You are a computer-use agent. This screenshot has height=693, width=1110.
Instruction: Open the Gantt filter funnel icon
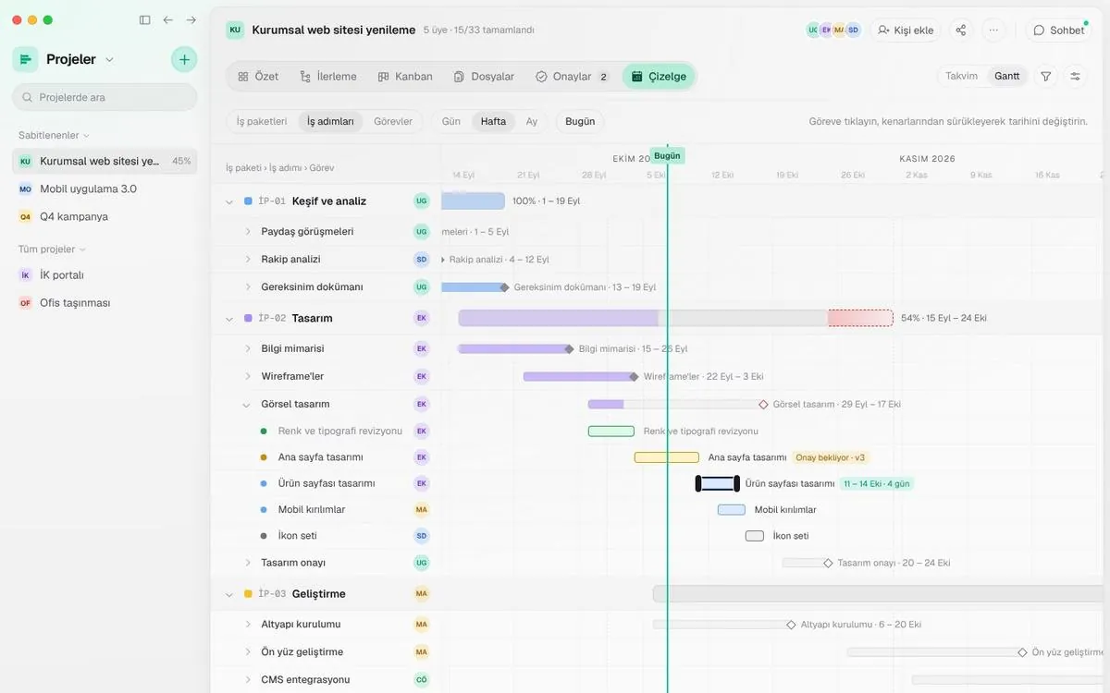tap(1046, 76)
